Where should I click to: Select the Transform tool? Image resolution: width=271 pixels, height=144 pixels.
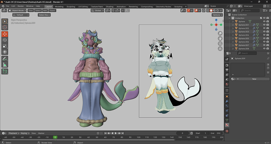click(5, 52)
